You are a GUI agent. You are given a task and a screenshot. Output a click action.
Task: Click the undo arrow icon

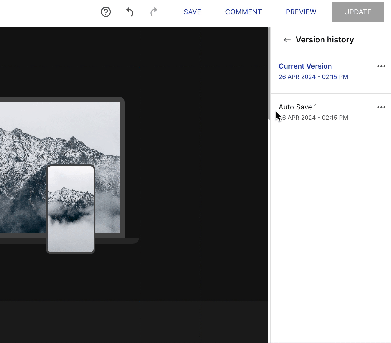click(x=130, y=12)
